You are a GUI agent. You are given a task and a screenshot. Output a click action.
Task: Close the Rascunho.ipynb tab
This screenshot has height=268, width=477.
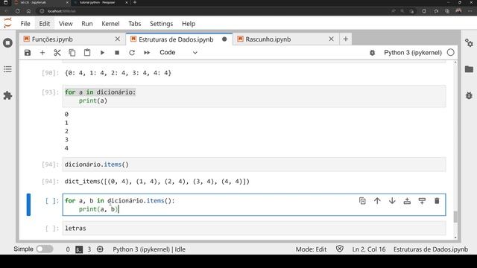331,39
